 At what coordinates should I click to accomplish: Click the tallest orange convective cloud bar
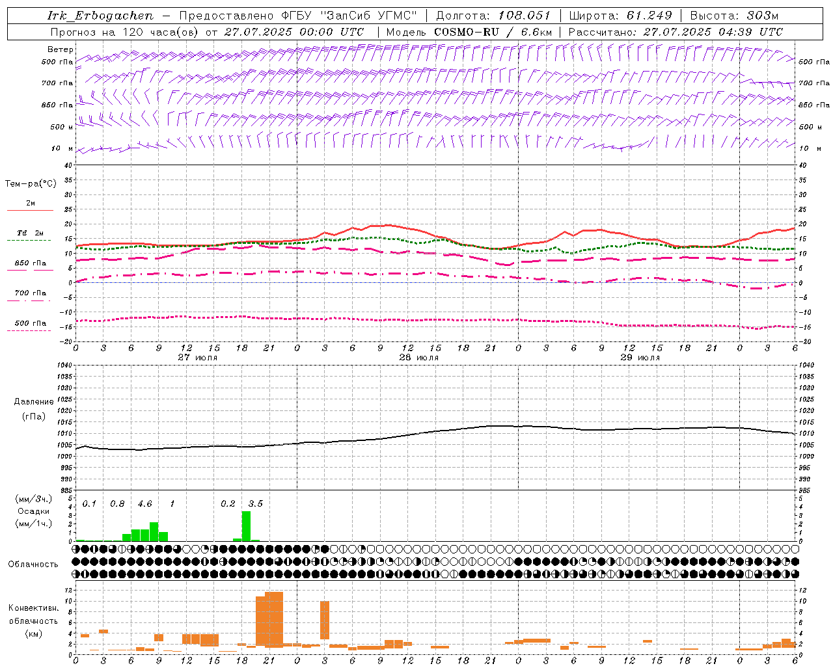point(274,619)
